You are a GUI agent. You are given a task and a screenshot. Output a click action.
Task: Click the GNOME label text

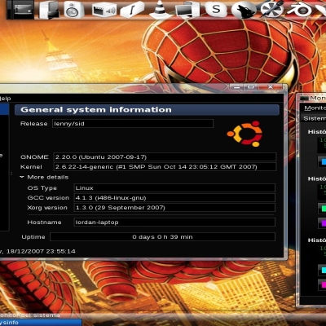point(34,157)
